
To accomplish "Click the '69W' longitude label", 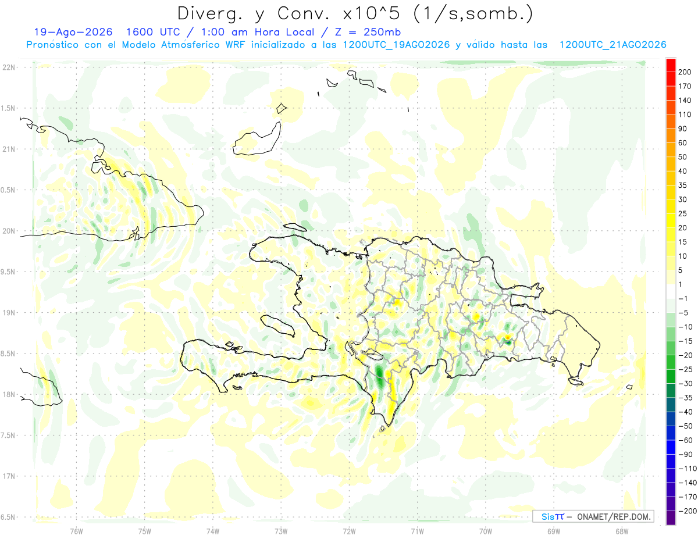I will point(554,531).
